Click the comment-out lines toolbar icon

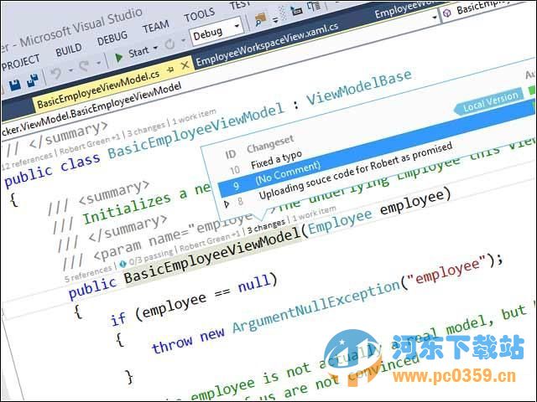(296, 11)
